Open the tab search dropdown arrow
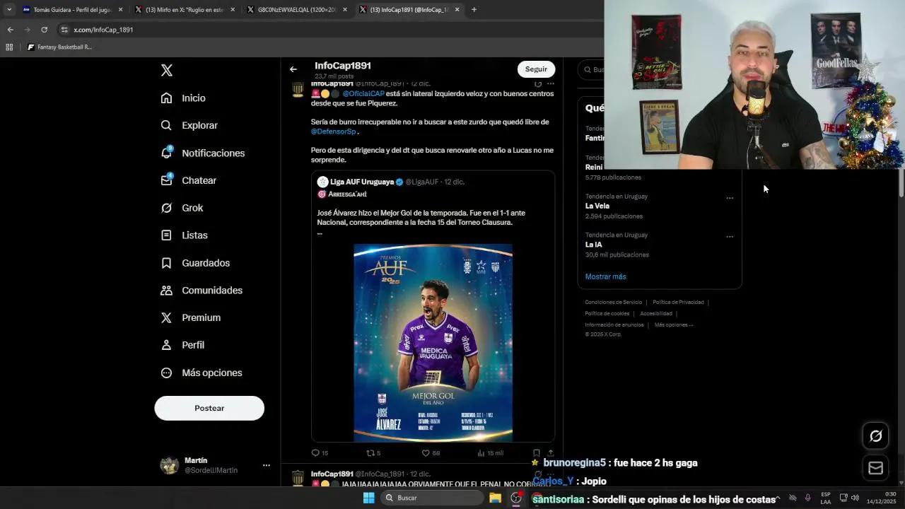The height and width of the screenshot is (509, 905). (8, 10)
